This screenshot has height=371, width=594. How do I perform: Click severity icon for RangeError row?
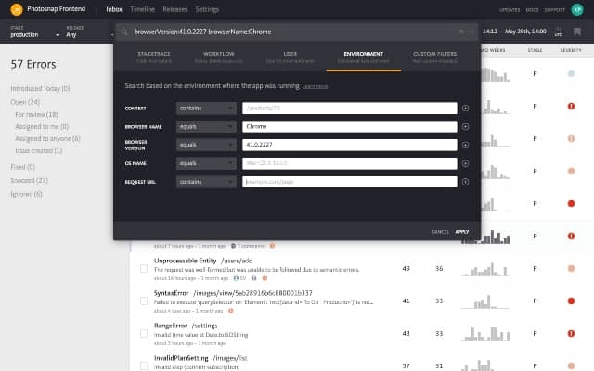coord(572,334)
